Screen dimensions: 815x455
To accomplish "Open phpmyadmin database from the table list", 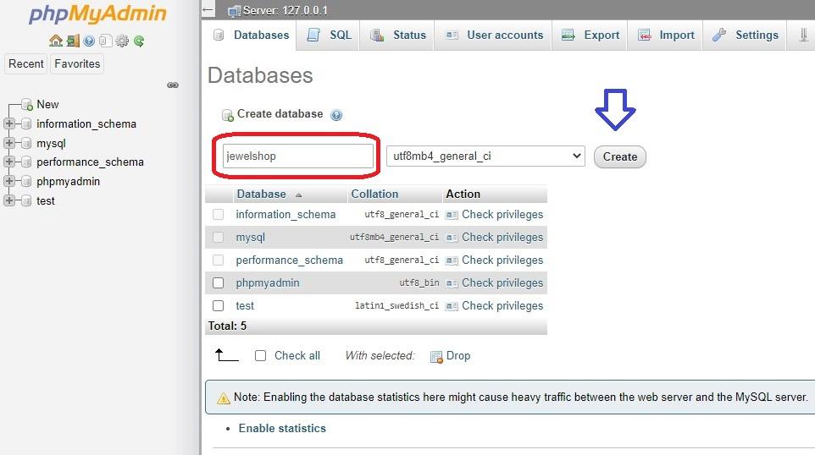I will [268, 282].
